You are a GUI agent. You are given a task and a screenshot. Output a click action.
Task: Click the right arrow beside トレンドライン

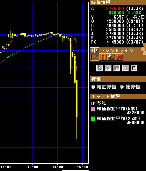pyautogui.click(x=97, y=50)
